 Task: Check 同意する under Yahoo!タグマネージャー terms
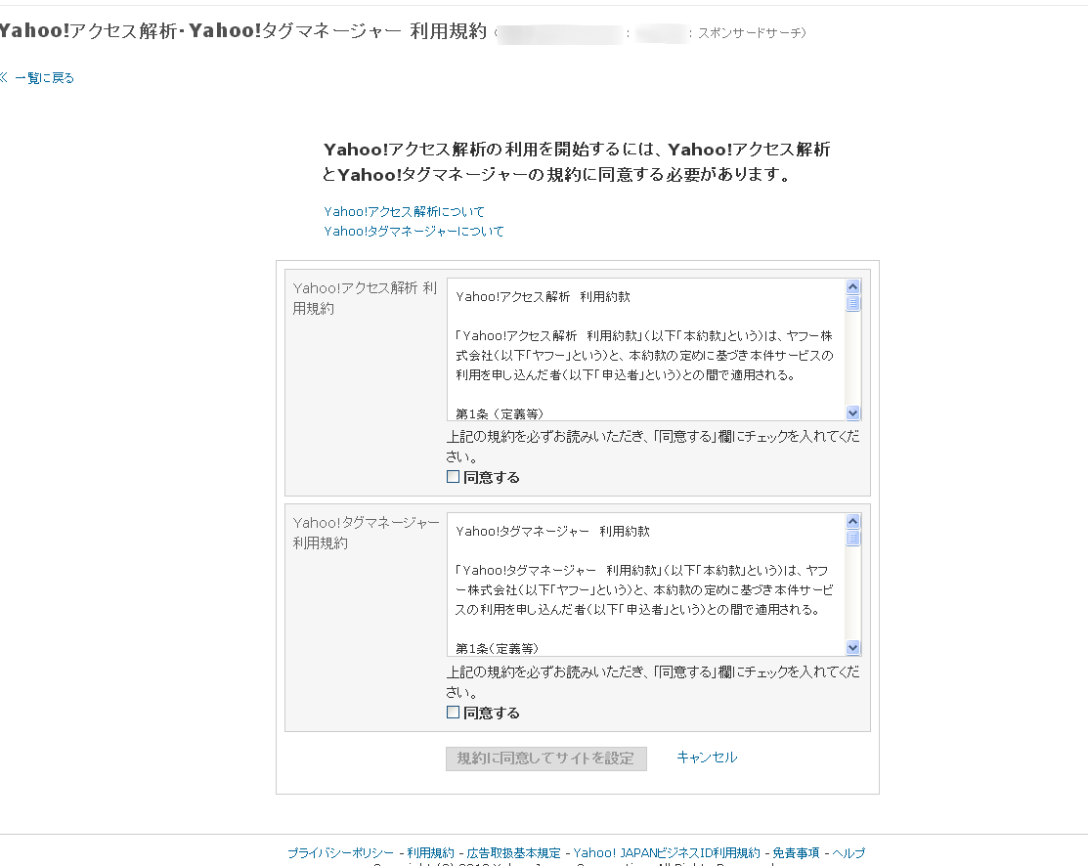(454, 712)
